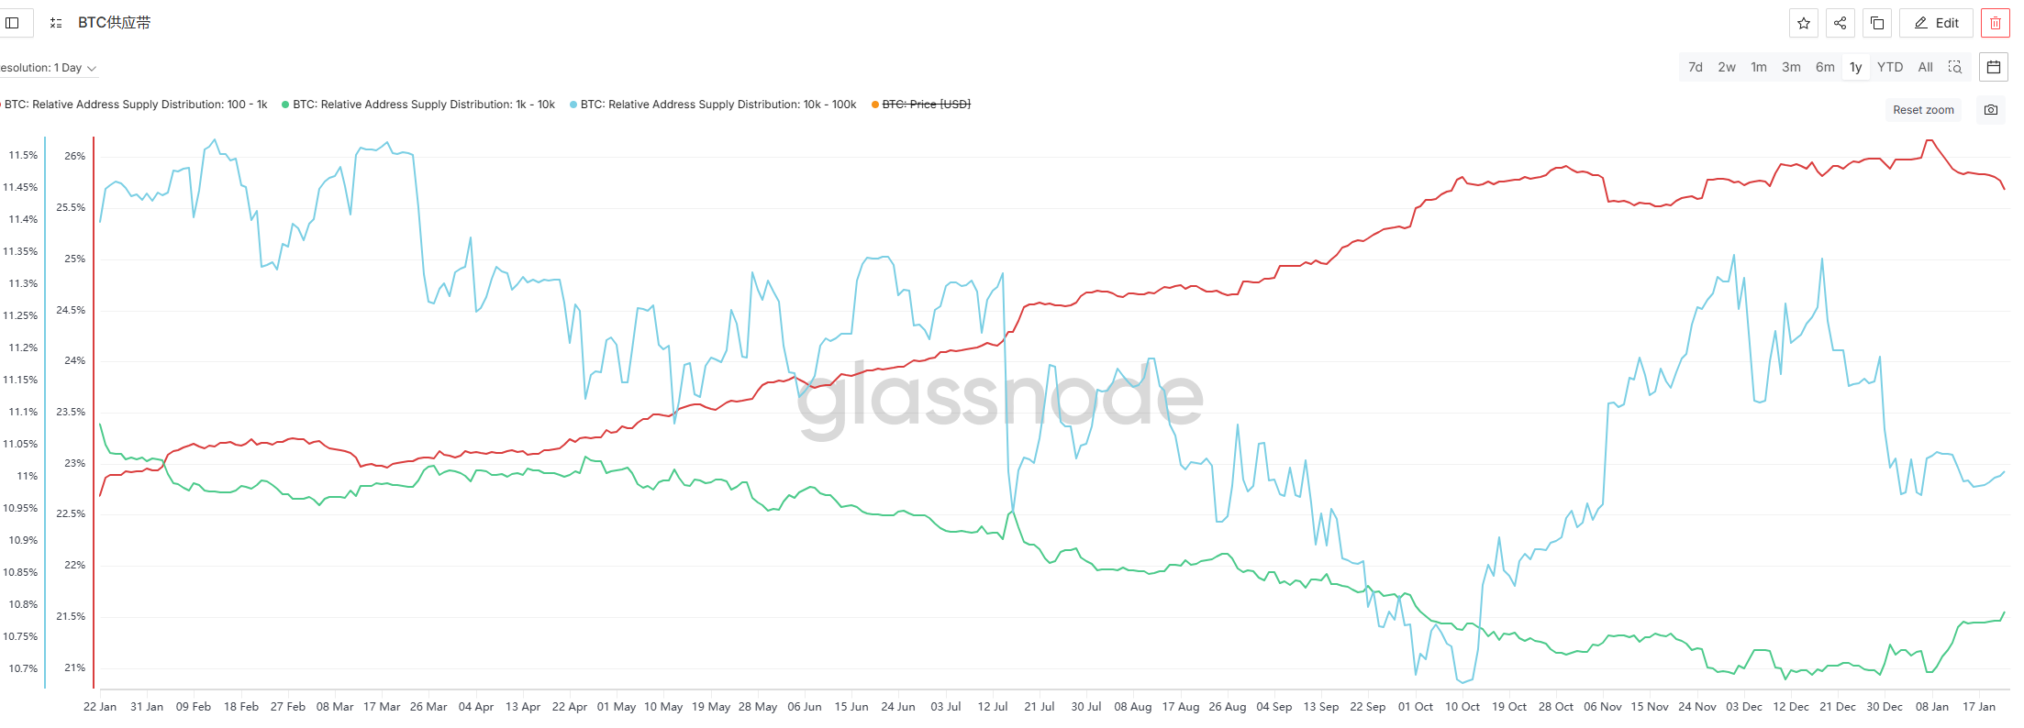Image resolution: width=2024 pixels, height=728 pixels.
Task: Favorite this chart with the star icon
Action: pos(1804,23)
